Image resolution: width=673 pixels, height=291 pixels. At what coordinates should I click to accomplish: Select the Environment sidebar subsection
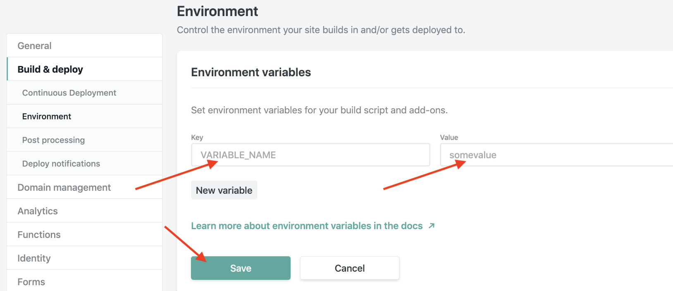pyautogui.click(x=47, y=117)
